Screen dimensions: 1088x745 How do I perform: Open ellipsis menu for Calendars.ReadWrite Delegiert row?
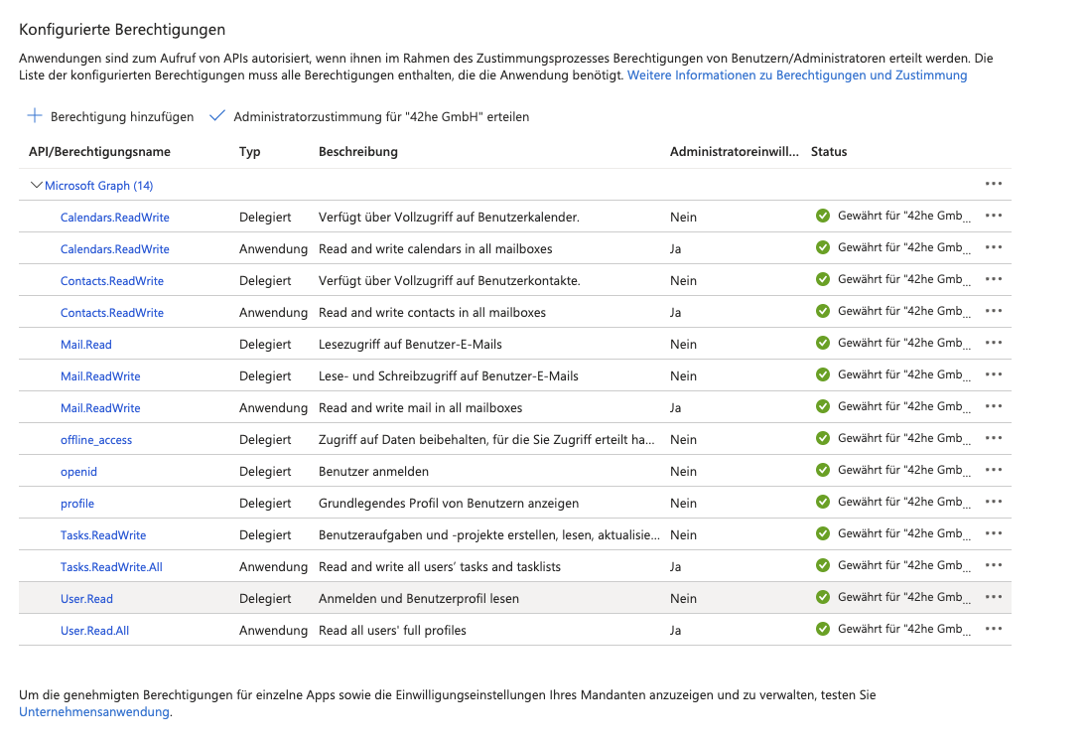pos(994,216)
